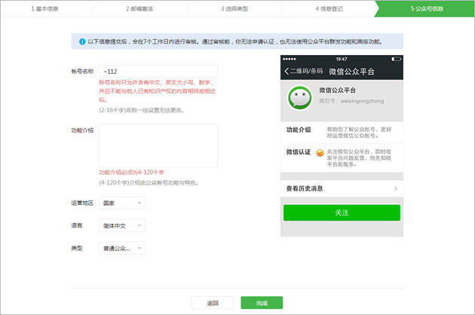Click the blue info icon in notice banner
The width and height of the screenshot is (475, 315).
[x=81, y=41]
